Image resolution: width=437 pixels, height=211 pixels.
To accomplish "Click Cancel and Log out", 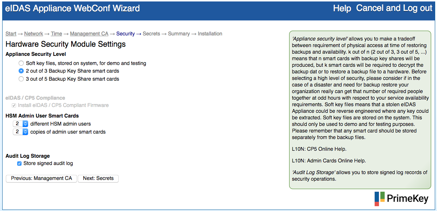I will [x=394, y=8].
